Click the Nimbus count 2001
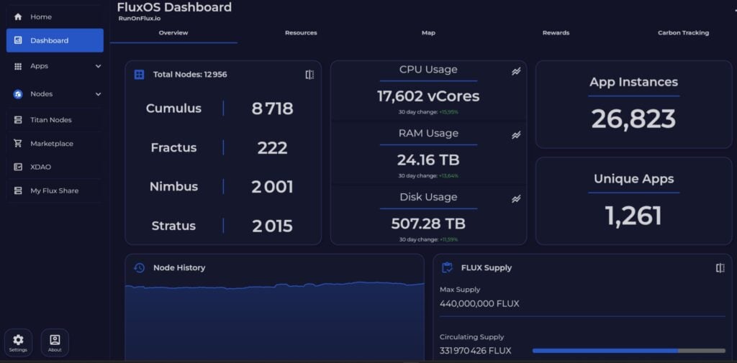737x363 pixels. coord(272,187)
